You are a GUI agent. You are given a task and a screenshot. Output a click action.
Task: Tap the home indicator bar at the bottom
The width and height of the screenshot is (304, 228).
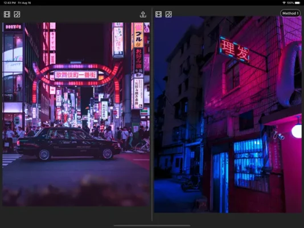(x=152, y=226)
